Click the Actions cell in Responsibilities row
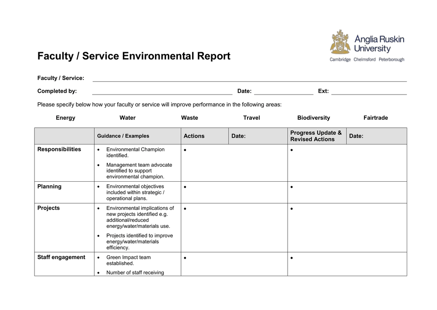This screenshot has height=310, width=437. 234,163
